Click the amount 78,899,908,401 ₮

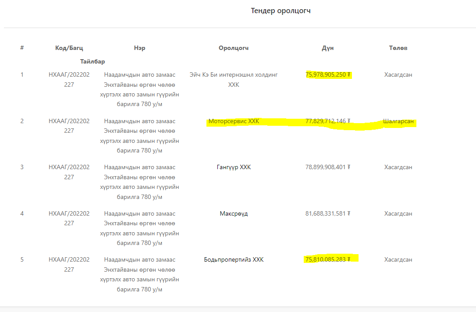click(328, 167)
